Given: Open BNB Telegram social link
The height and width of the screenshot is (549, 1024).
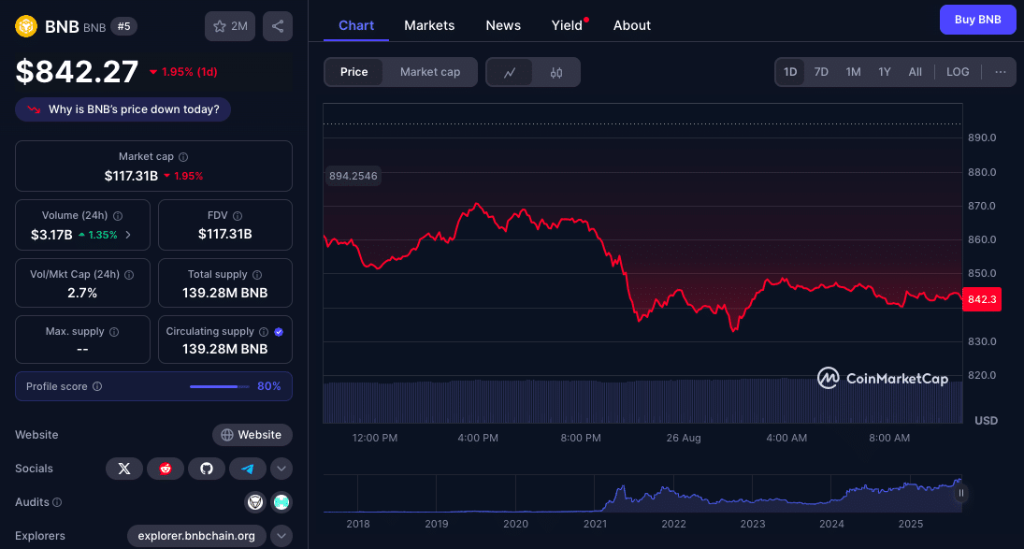Looking at the screenshot, I should coord(248,468).
